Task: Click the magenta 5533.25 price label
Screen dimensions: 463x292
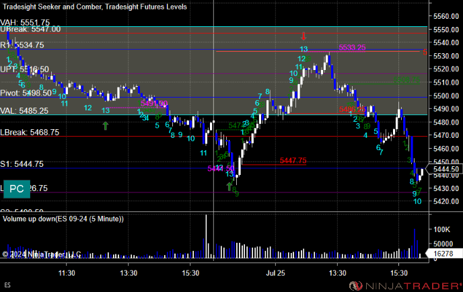Action: pyautogui.click(x=352, y=48)
